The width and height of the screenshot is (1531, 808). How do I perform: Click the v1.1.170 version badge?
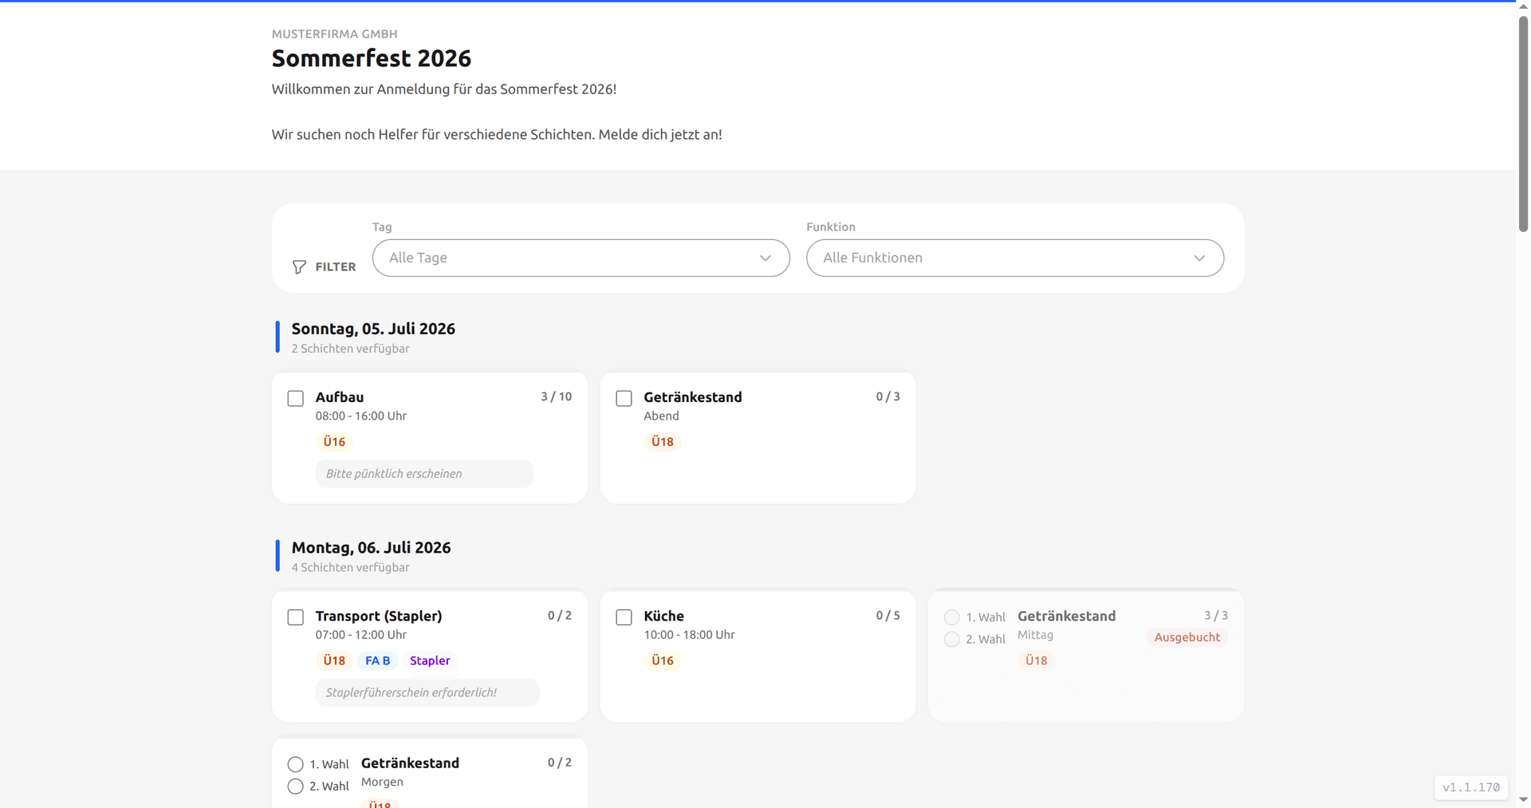tap(1470, 787)
